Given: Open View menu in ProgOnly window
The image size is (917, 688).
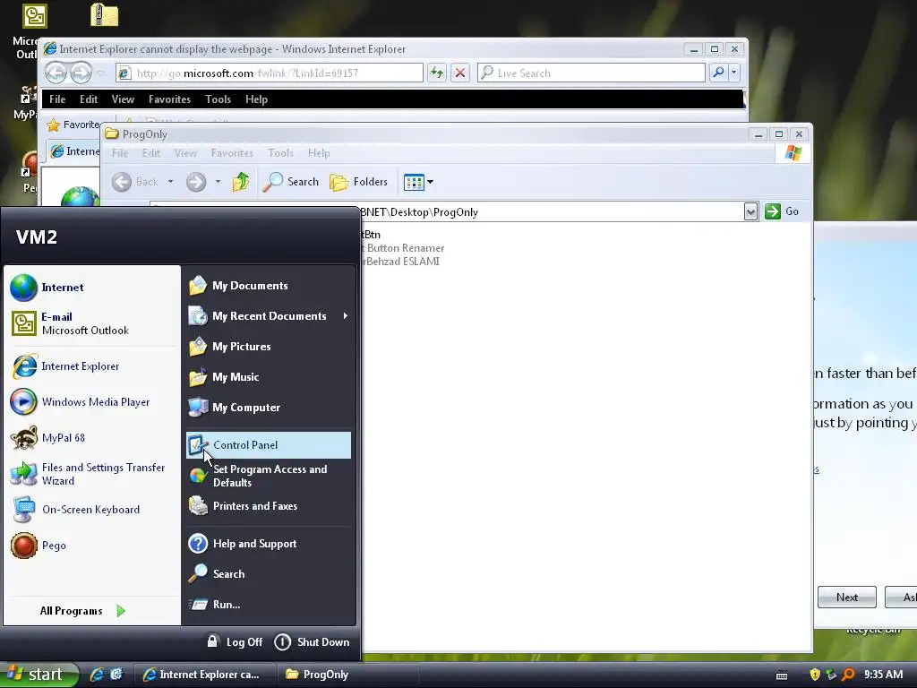Looking at the screenshot, I should point(185,152).
